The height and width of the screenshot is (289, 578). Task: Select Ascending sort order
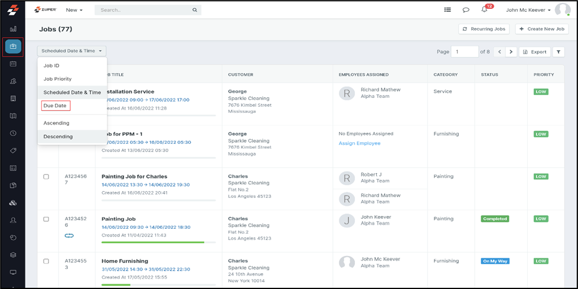[57, 123]
